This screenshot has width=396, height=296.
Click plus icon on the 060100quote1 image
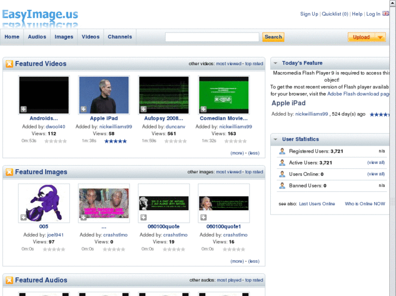203,217
